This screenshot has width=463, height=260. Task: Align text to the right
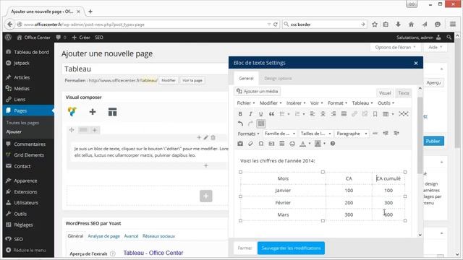[x=334, y=114]
